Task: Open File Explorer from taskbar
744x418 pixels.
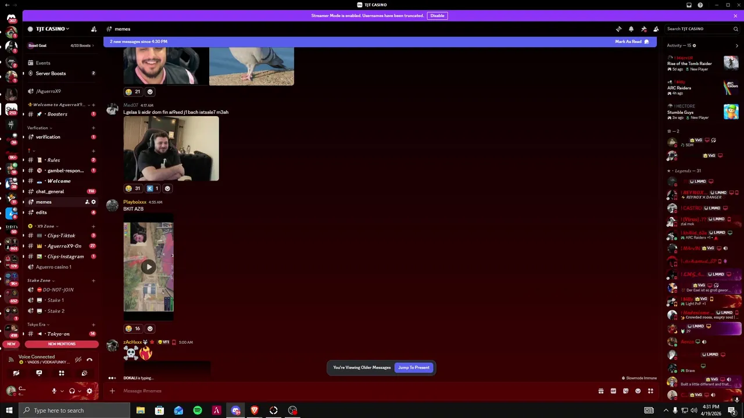Action: 140,410
